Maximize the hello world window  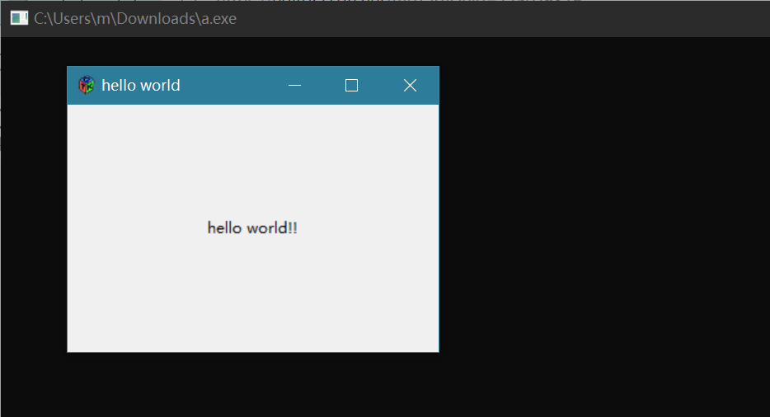click(352, 86)
